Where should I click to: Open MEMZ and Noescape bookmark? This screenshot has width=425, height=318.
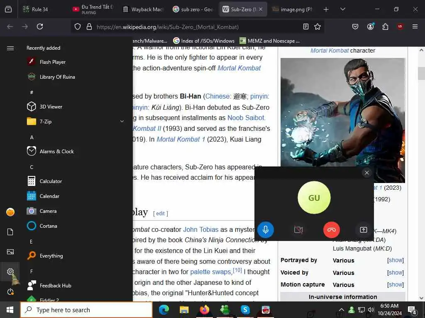(270, 41)
